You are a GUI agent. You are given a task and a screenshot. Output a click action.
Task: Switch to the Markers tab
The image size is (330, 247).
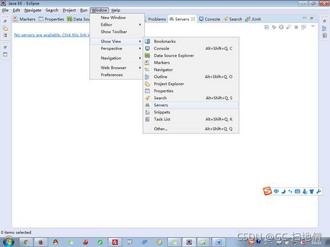(x=25, y=19)
